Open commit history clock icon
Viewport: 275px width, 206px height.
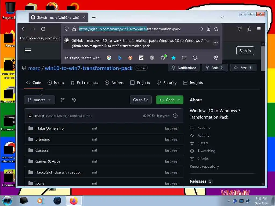click(175, 116)
